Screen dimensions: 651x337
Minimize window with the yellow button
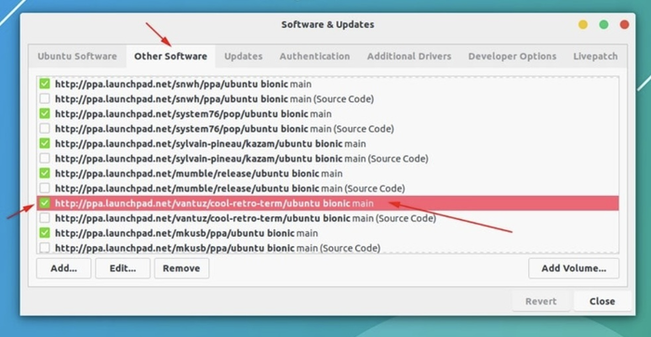pos(583,25)
